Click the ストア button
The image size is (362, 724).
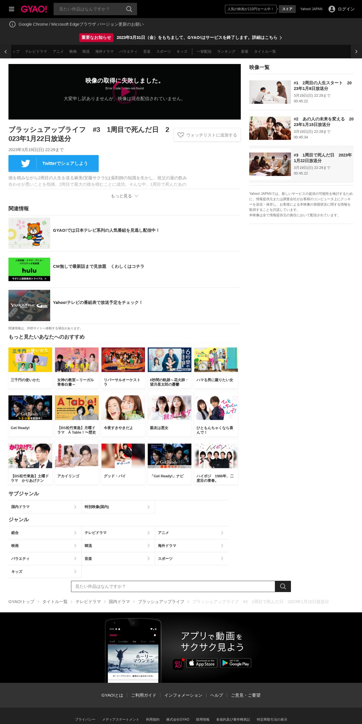[287, 9]
